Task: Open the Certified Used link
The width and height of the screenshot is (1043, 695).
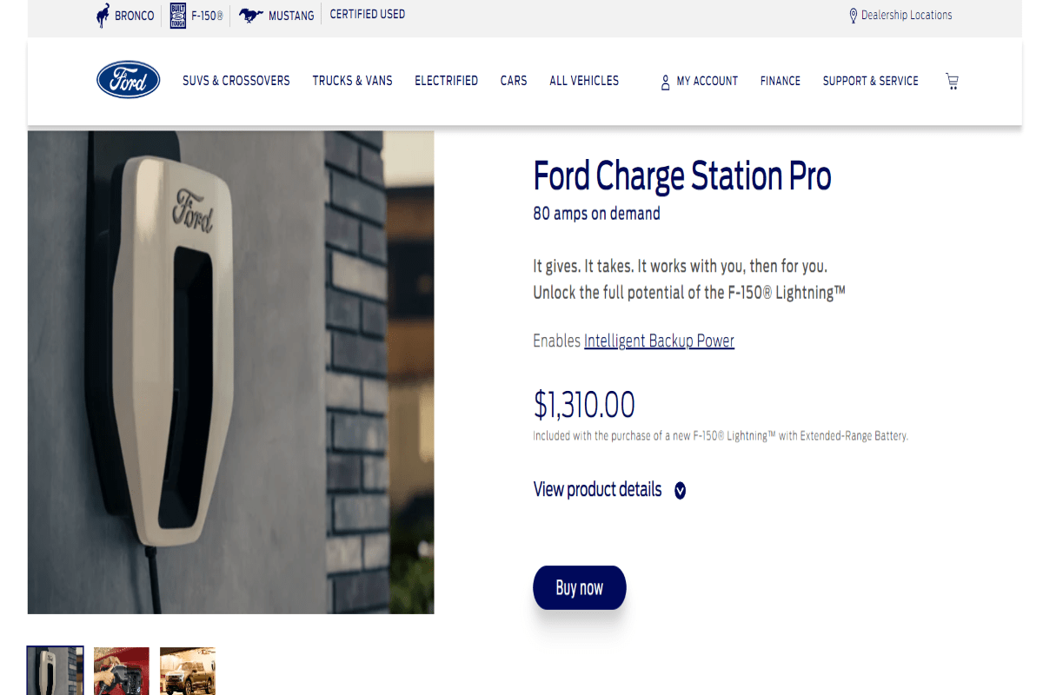Action: coord(367,15)
